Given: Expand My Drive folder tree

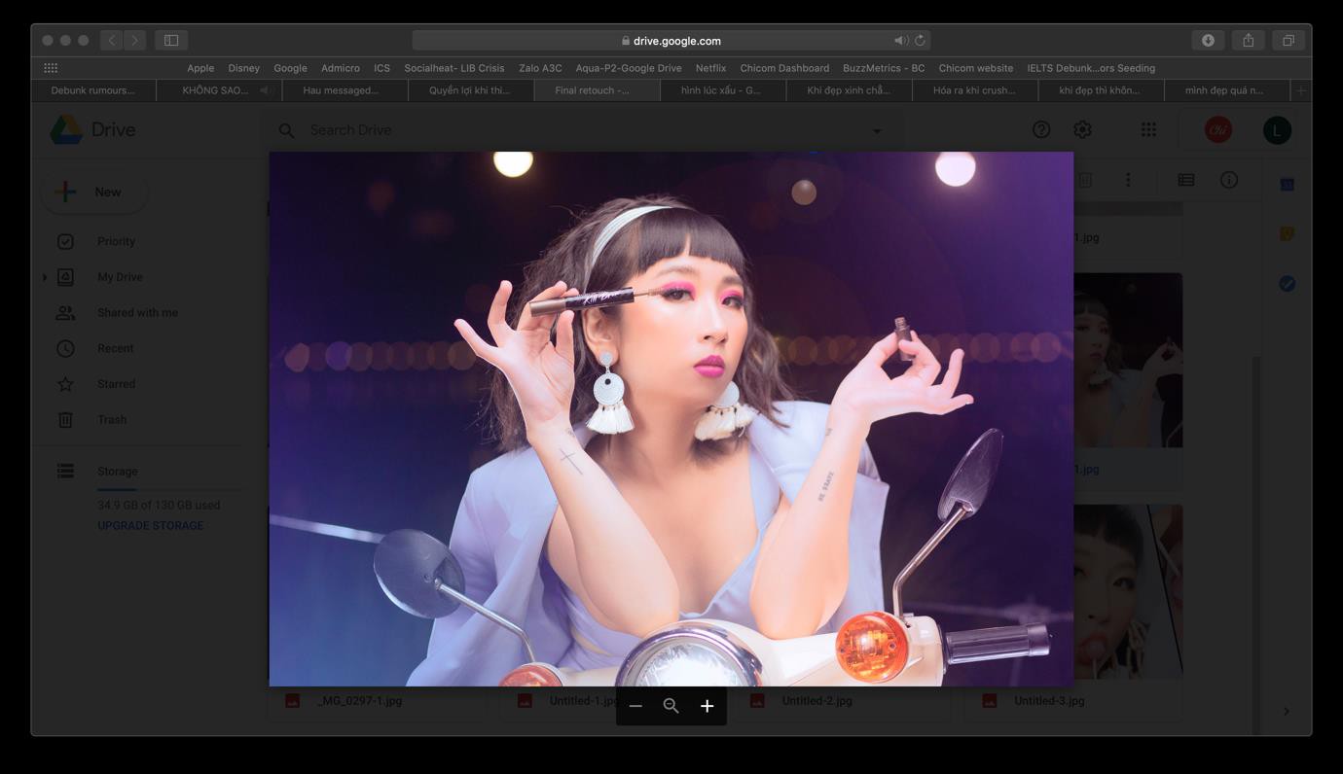Looking at the screenshot, I should (x=45, y=277).
